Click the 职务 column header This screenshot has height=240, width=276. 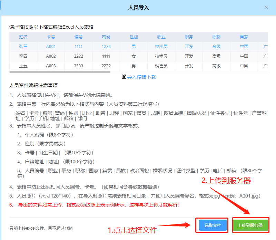[x=189, y=37]
